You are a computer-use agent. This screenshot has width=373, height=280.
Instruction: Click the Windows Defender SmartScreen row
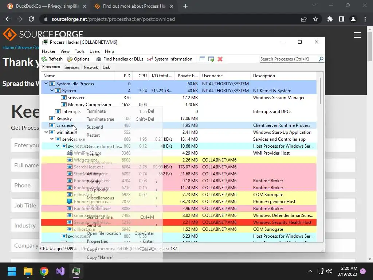click(x=178, y=215)
